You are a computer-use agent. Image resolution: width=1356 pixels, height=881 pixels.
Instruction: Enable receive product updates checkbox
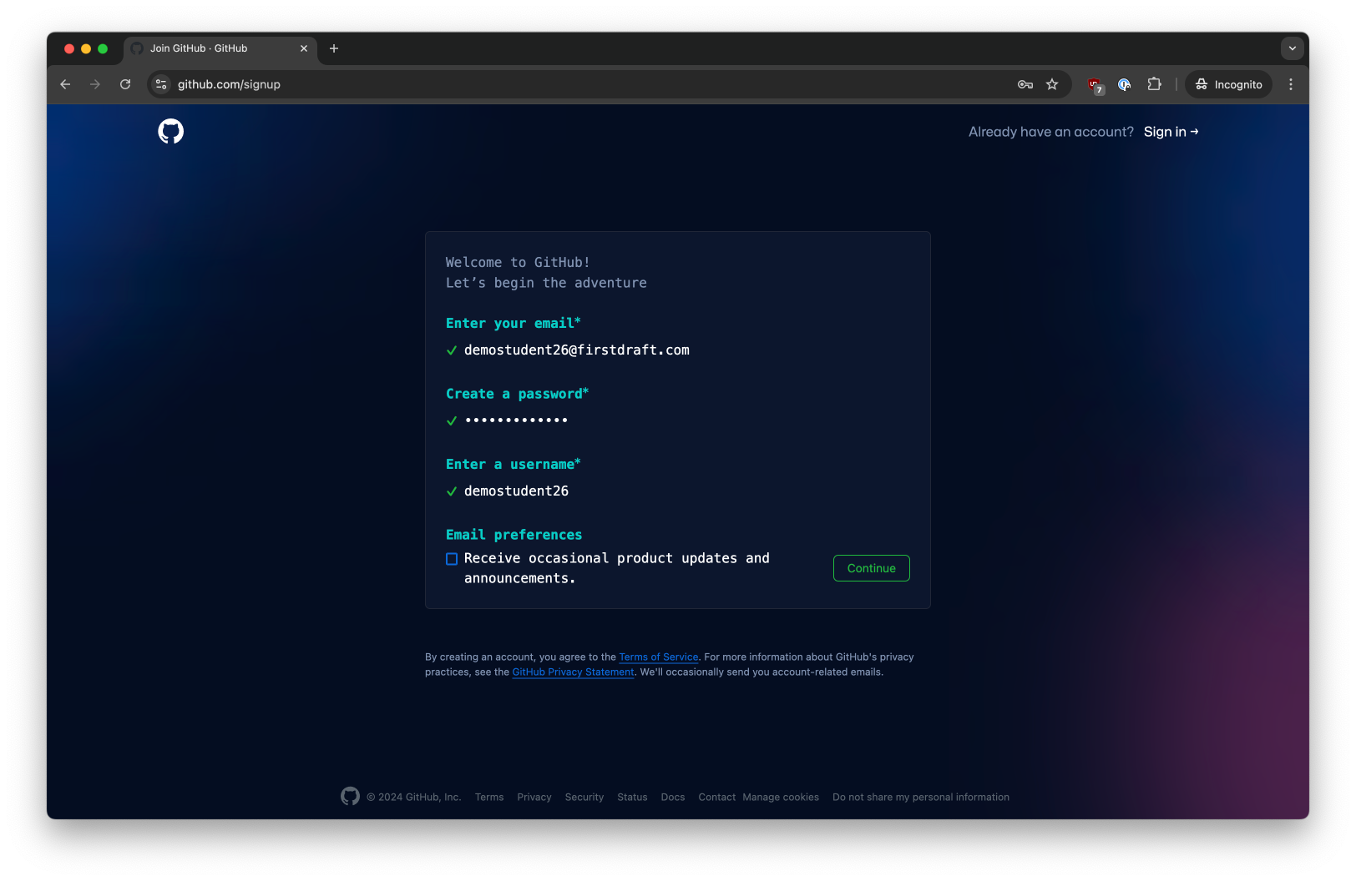452,559
